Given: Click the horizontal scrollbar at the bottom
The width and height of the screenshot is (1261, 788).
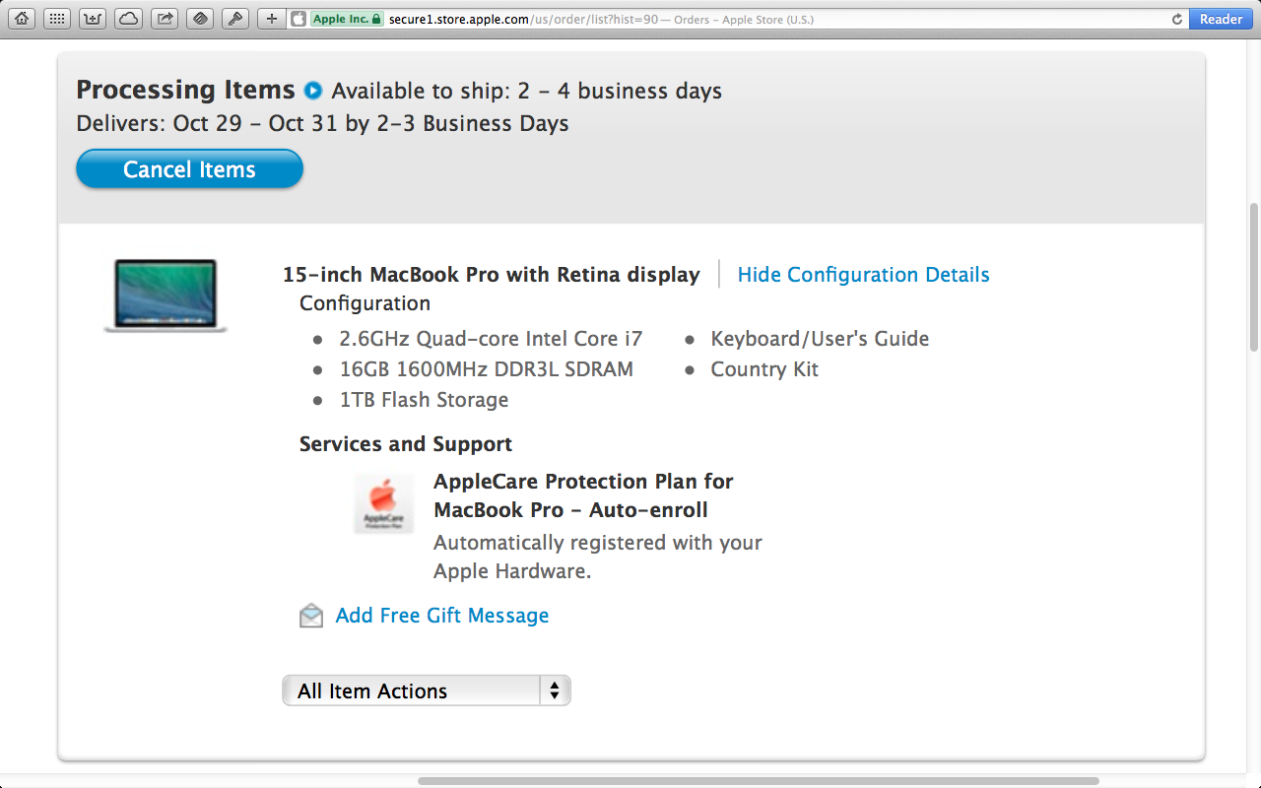Looking at the screenshot, I should coord(759,781).
